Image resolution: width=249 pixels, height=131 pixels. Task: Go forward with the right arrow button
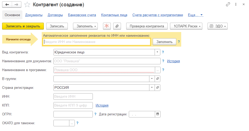(x=16, y=5)
